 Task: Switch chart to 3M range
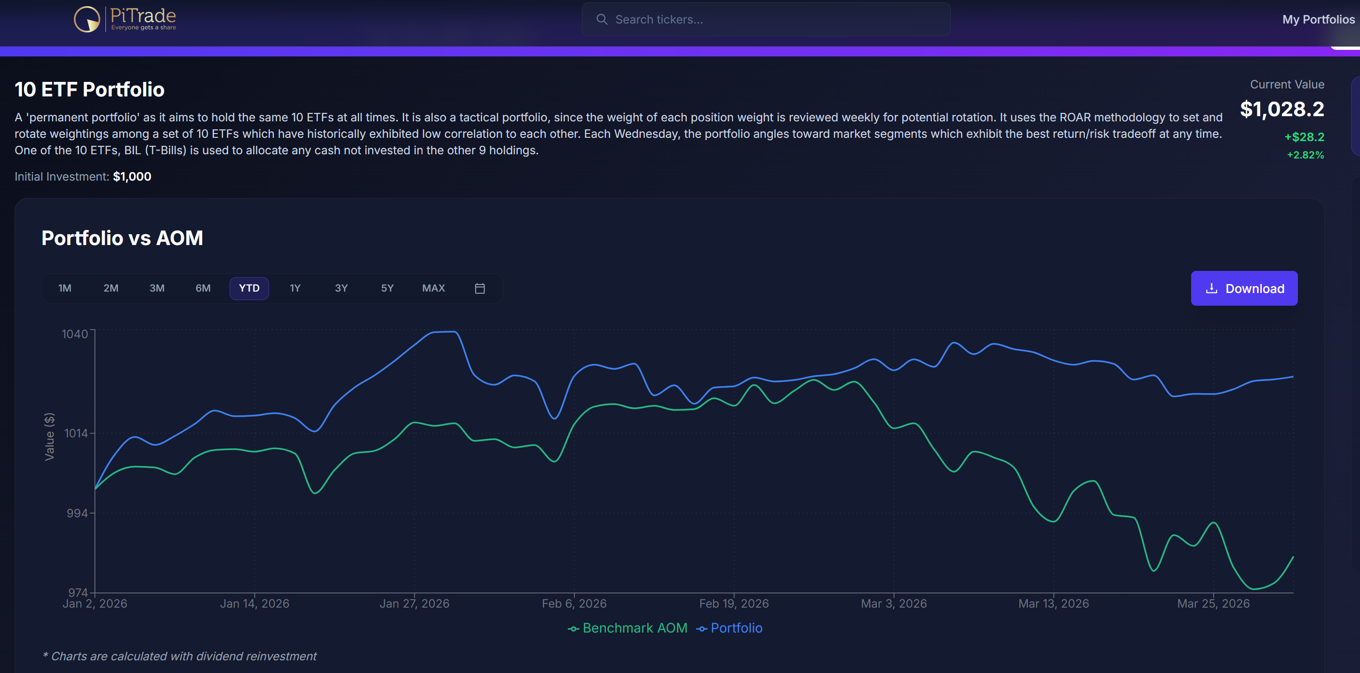(x=157, y=288)
